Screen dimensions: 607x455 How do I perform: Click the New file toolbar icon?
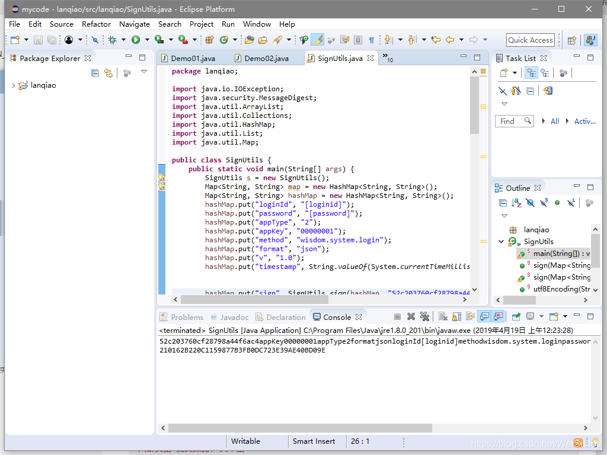click(x=15, y=40)
